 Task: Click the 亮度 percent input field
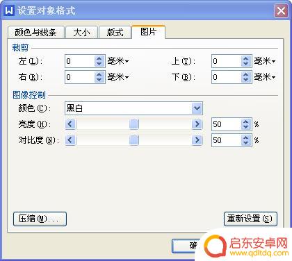pos(227,124)
